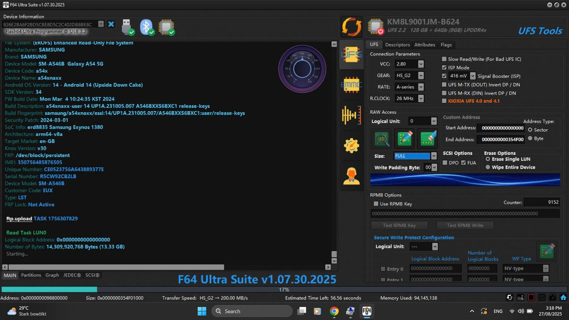Open the GEAR dropdown
This screenshot has height=320, width=569.
[421, 76]
